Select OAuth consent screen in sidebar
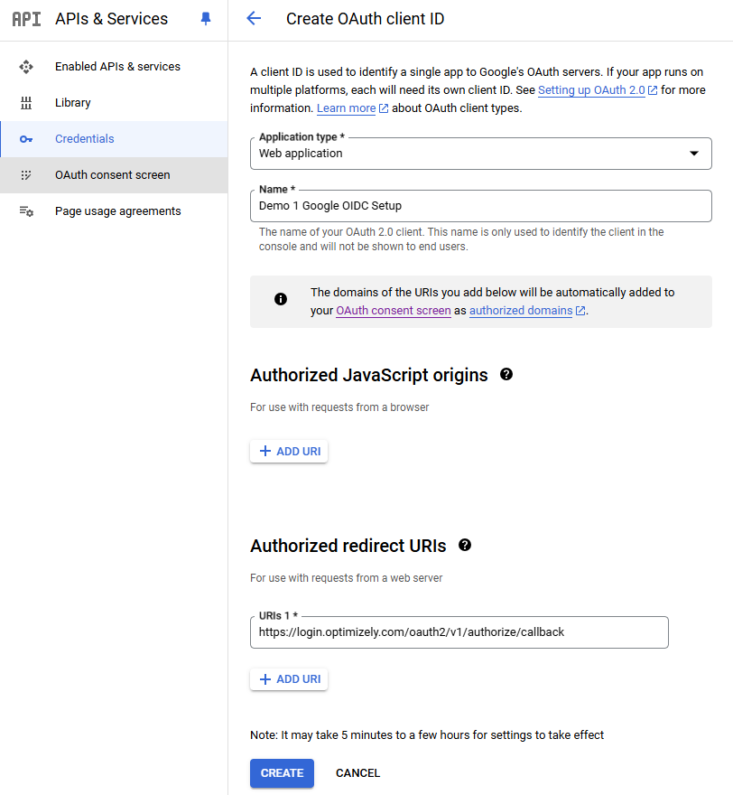The image size is (733, 795). click(112, 175)
